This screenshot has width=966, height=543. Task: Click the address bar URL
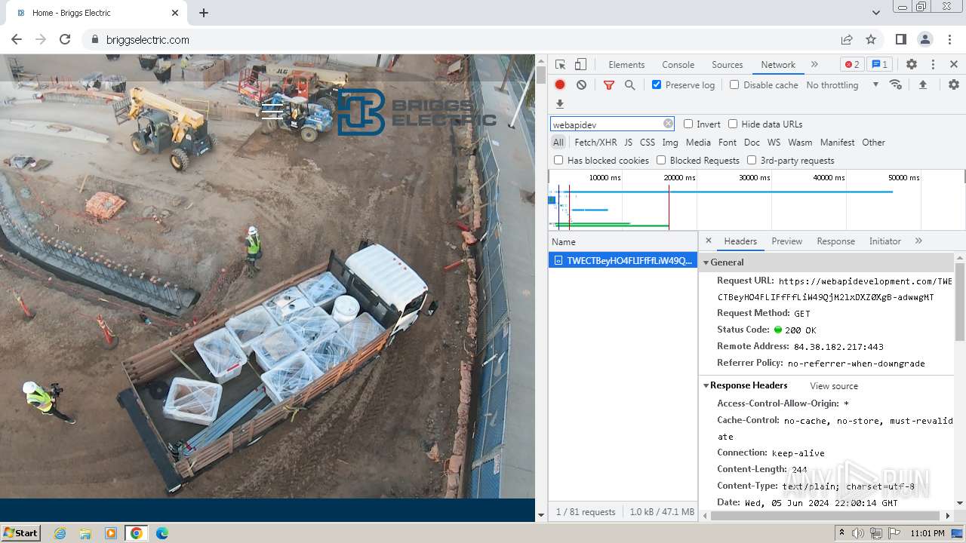148,39
